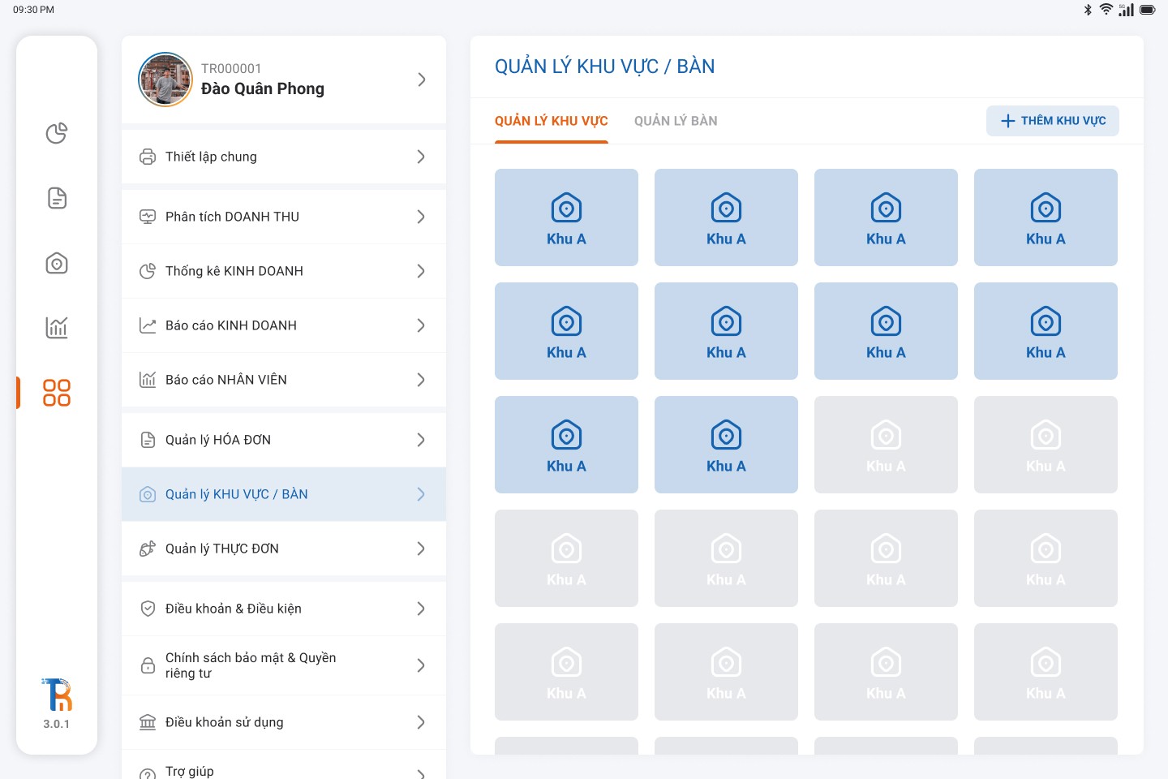Click the bank icon beside Điều khoản sử dụng

click(148, 722)
